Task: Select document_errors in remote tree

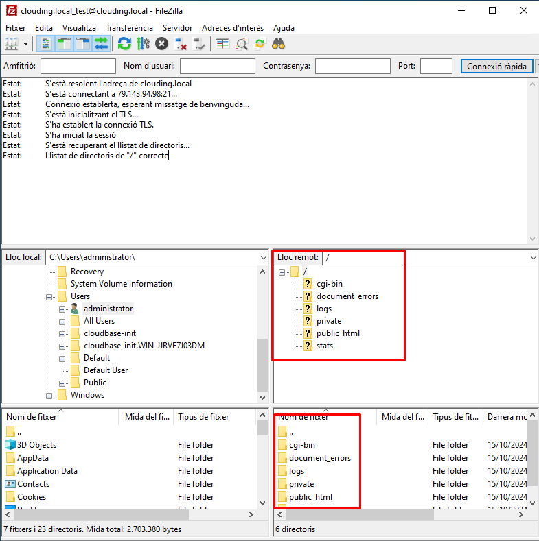Action: pos(347,296)
